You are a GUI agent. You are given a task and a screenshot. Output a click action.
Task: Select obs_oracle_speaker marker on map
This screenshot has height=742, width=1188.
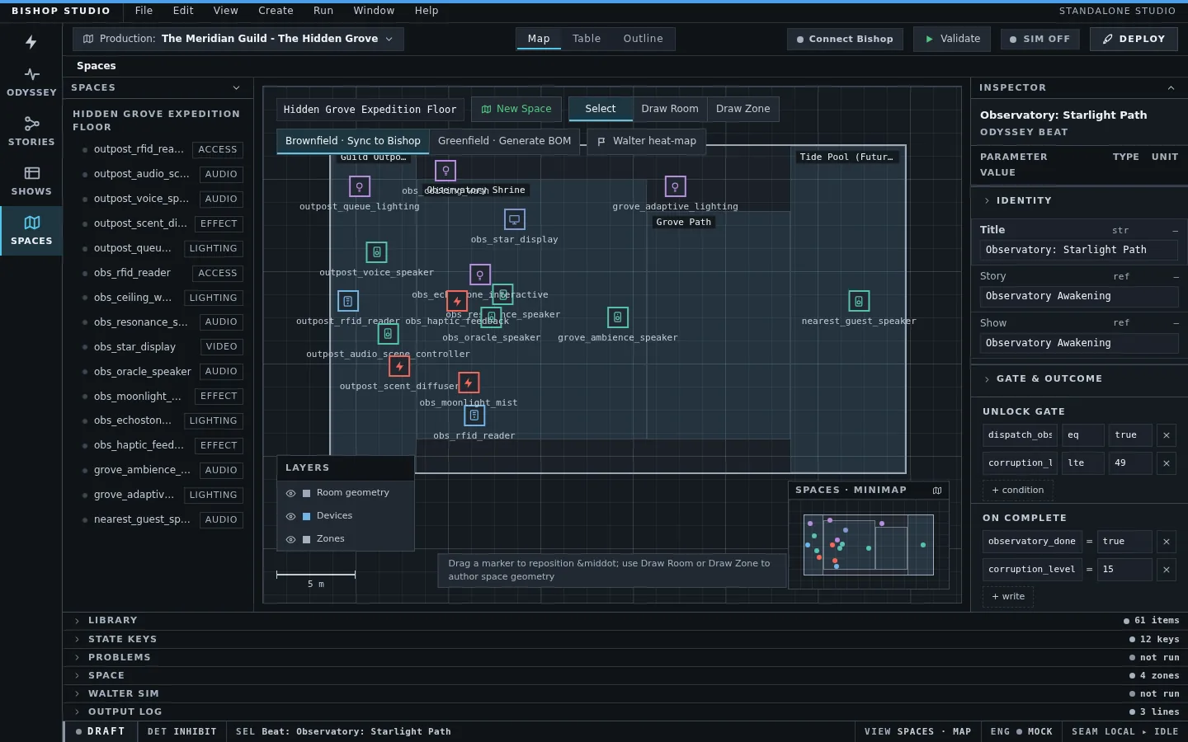pyautogui.click(x=492, y=317)
